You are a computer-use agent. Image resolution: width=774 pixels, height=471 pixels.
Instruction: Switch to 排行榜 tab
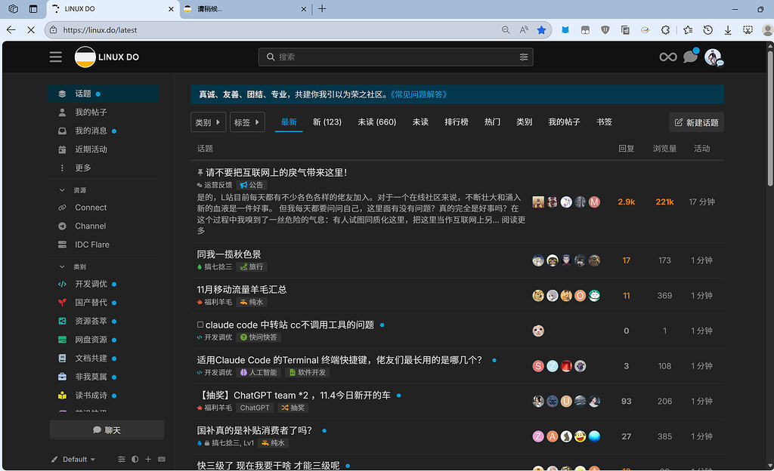[x=456, y=122]
